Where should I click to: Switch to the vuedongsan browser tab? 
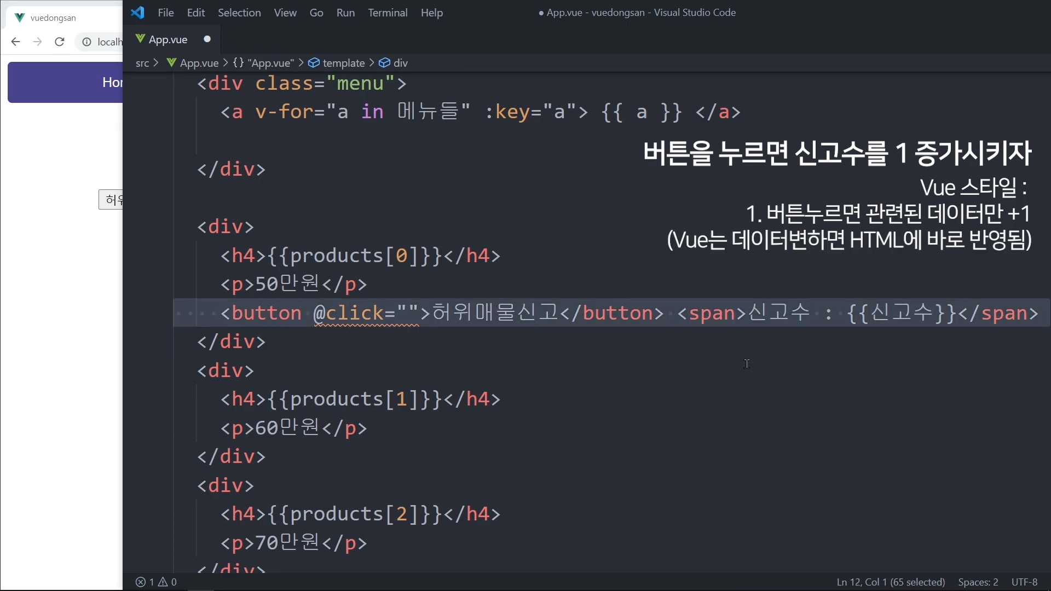(x=53, y=18)
